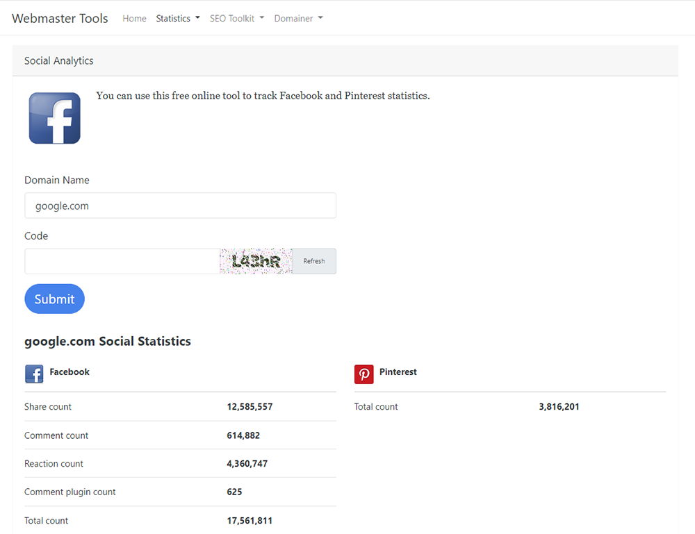Click the Social Analytics panel header
695x534 pixels.
pyautogui.click(x=345, y=61)
